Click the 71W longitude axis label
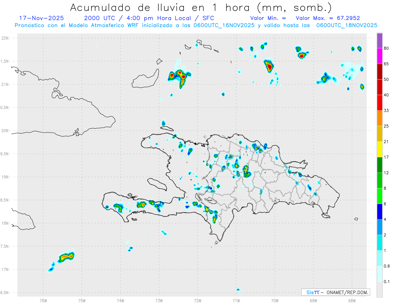The image size is (395, 305). (x=236, y=300)
